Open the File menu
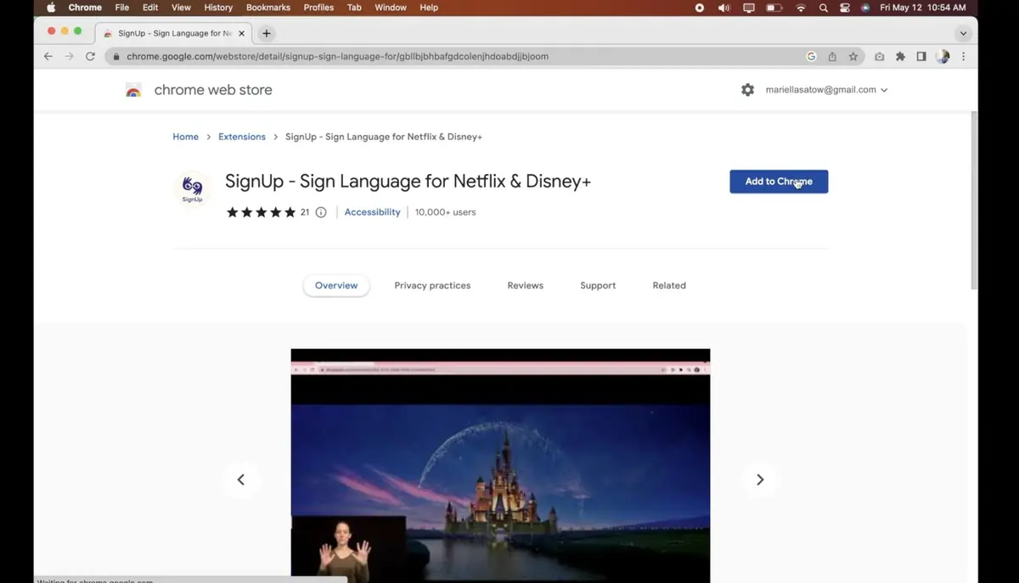1019x583 pixels. click(x=122, y=8)
